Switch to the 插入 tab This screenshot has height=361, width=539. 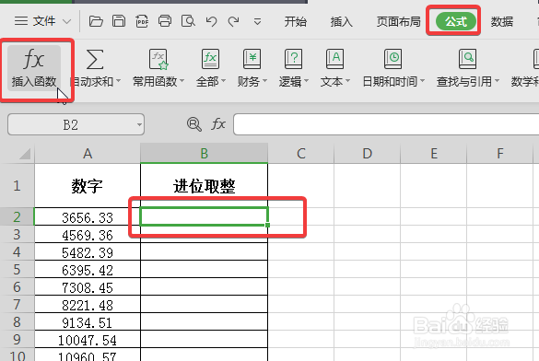tap(341, 21)
